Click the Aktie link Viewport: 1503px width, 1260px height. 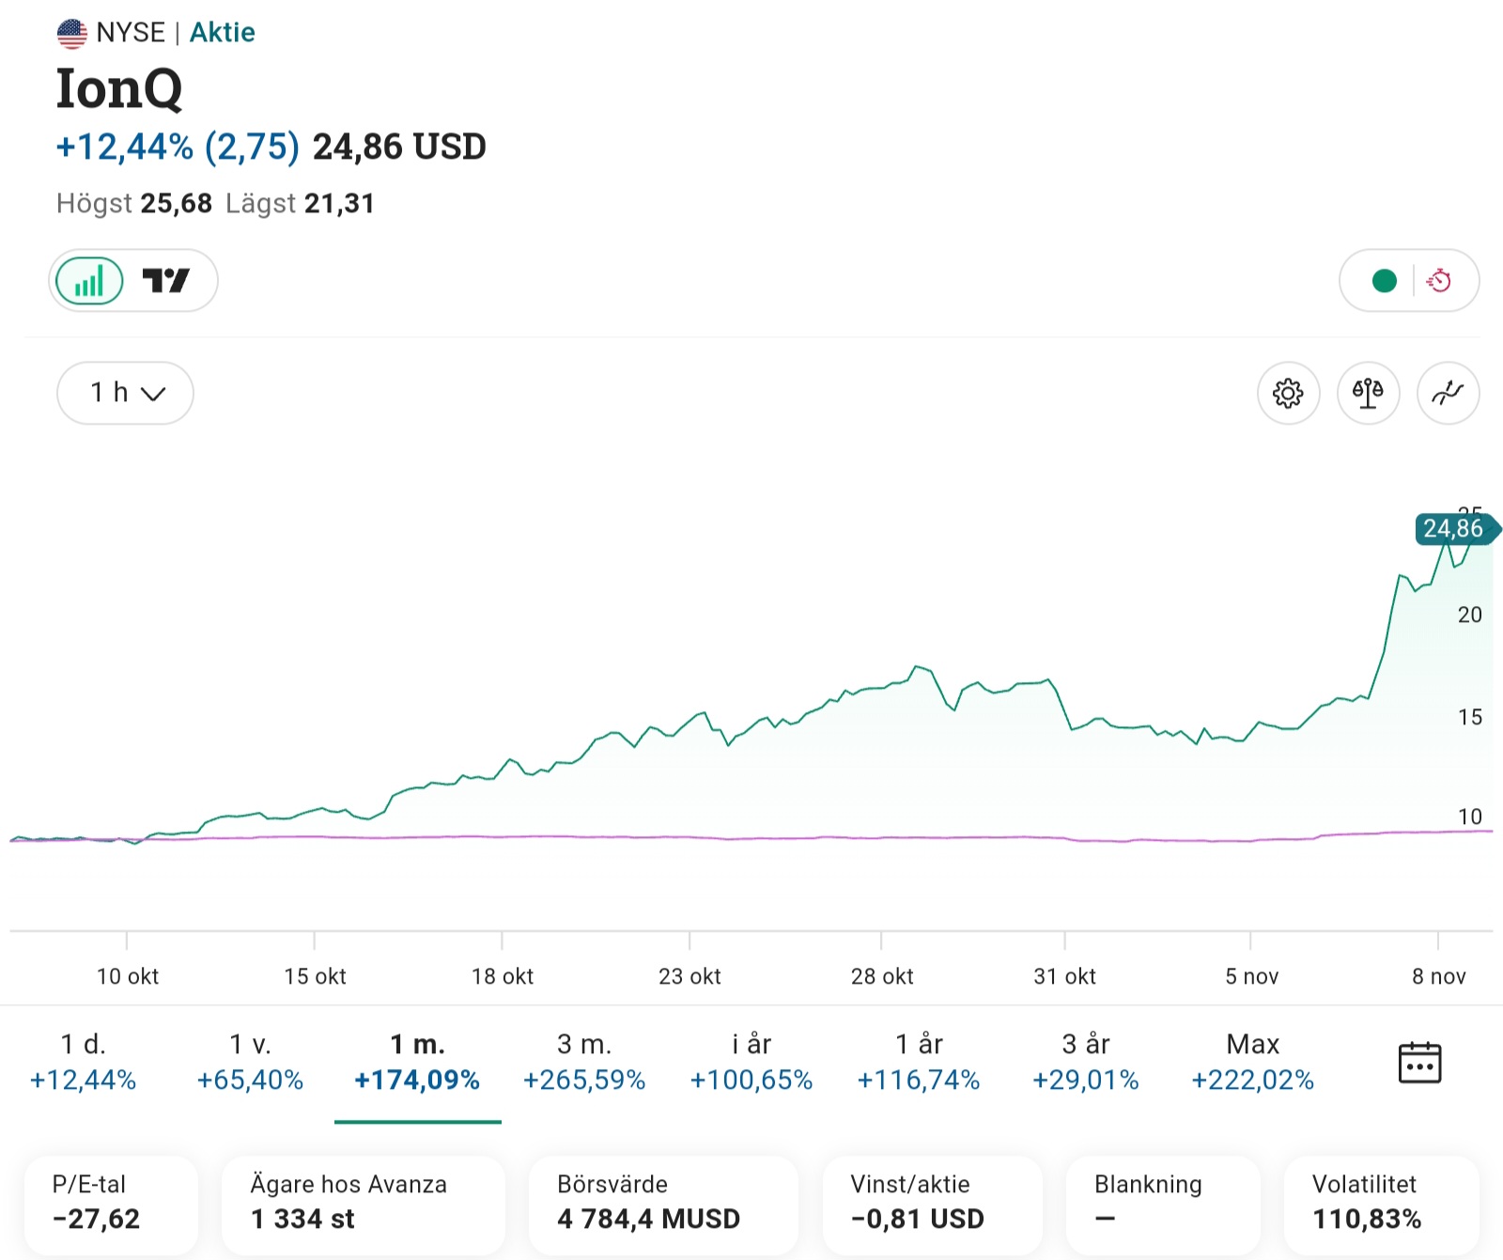pos(223,33)
